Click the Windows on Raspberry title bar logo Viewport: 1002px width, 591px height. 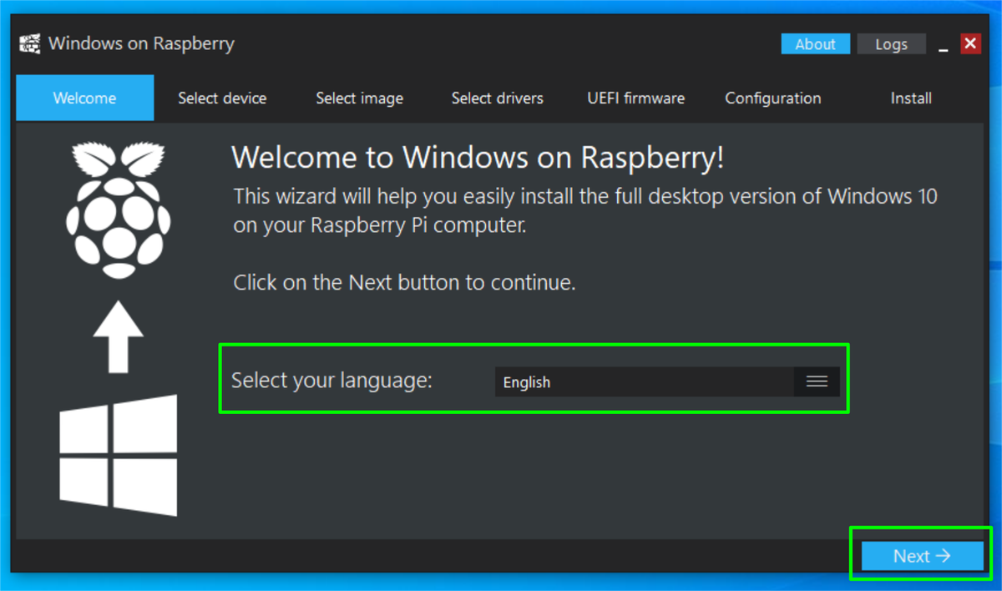[29, 43]
